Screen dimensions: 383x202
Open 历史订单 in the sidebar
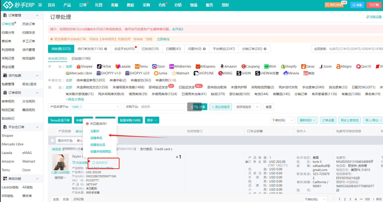point(29,24)
